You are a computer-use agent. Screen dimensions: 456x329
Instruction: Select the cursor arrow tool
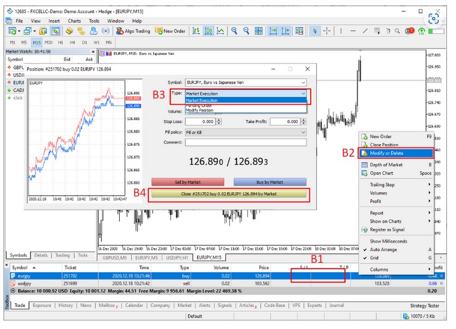pos(315,31)
